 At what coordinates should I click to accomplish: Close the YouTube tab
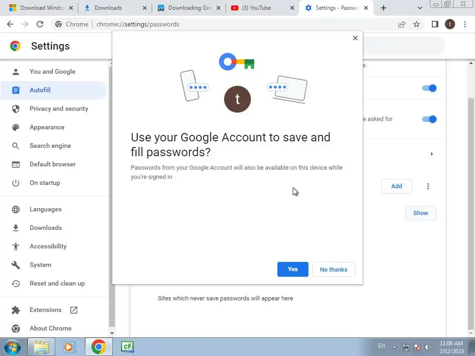click(292, 8)
